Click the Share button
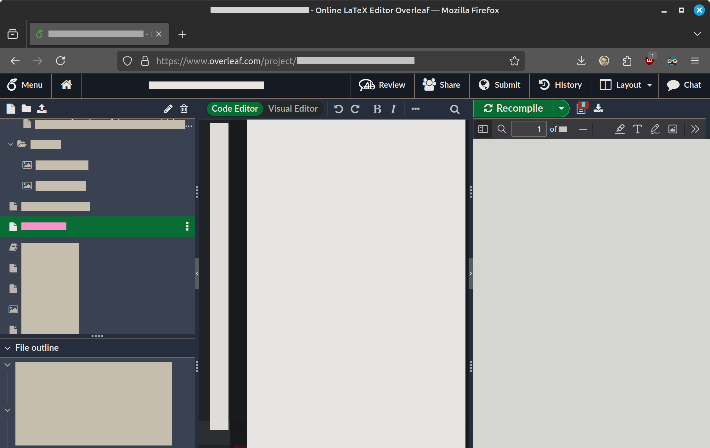The width and height of the screenshot is (710, 448). 442,85
